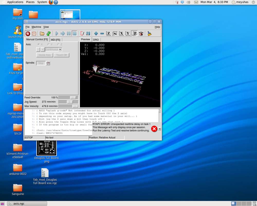
Task: Open the File menu
Action: [27, 27]
